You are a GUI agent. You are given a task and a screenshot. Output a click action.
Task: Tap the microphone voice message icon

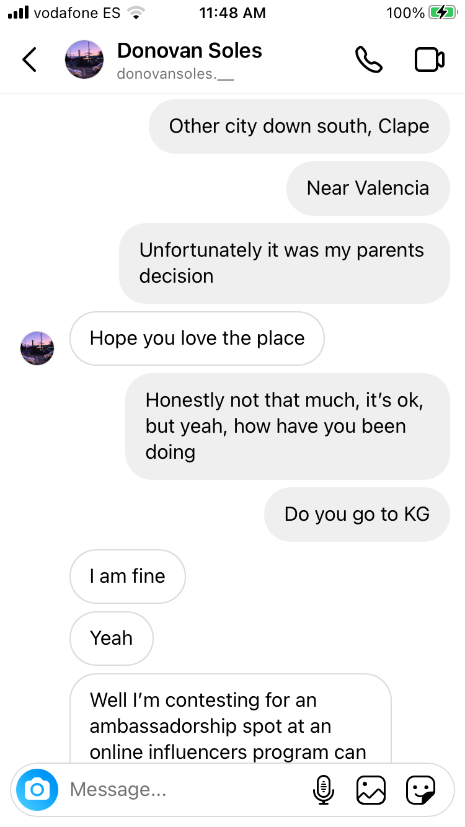coord(323,790)
